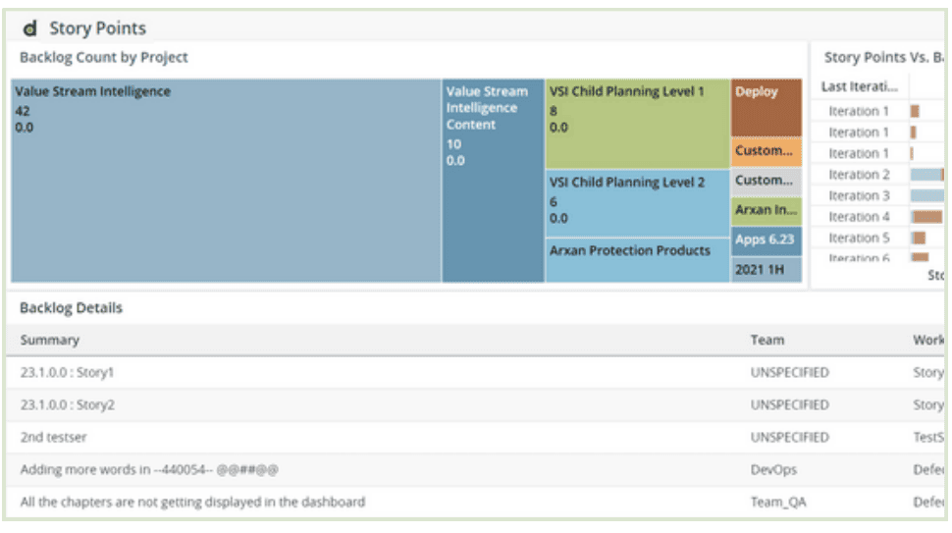Viewport: 952px width, 533px height.
Task: Select the large Value Stream Intelligence treemap tile
Action: point(226,181)
